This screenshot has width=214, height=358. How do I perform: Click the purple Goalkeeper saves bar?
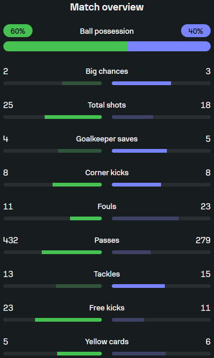pyautogui.click(x=139, y=151)
